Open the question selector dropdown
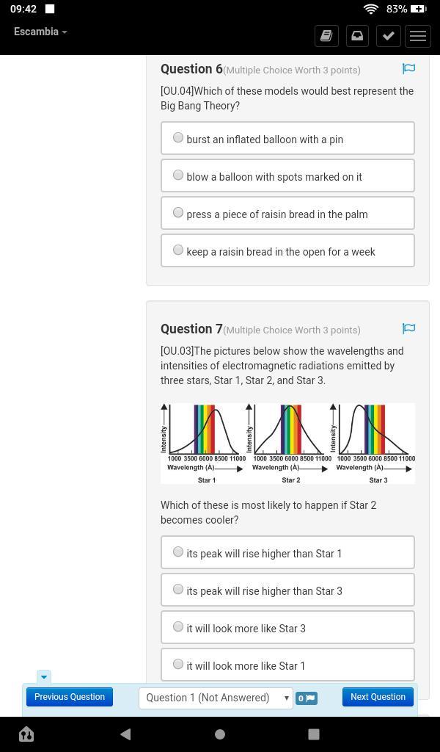 (x=216, y=698)
